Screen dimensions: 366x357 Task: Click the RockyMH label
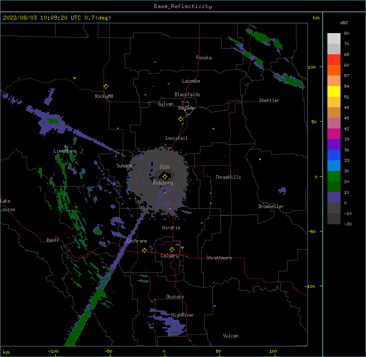[104, 96]
